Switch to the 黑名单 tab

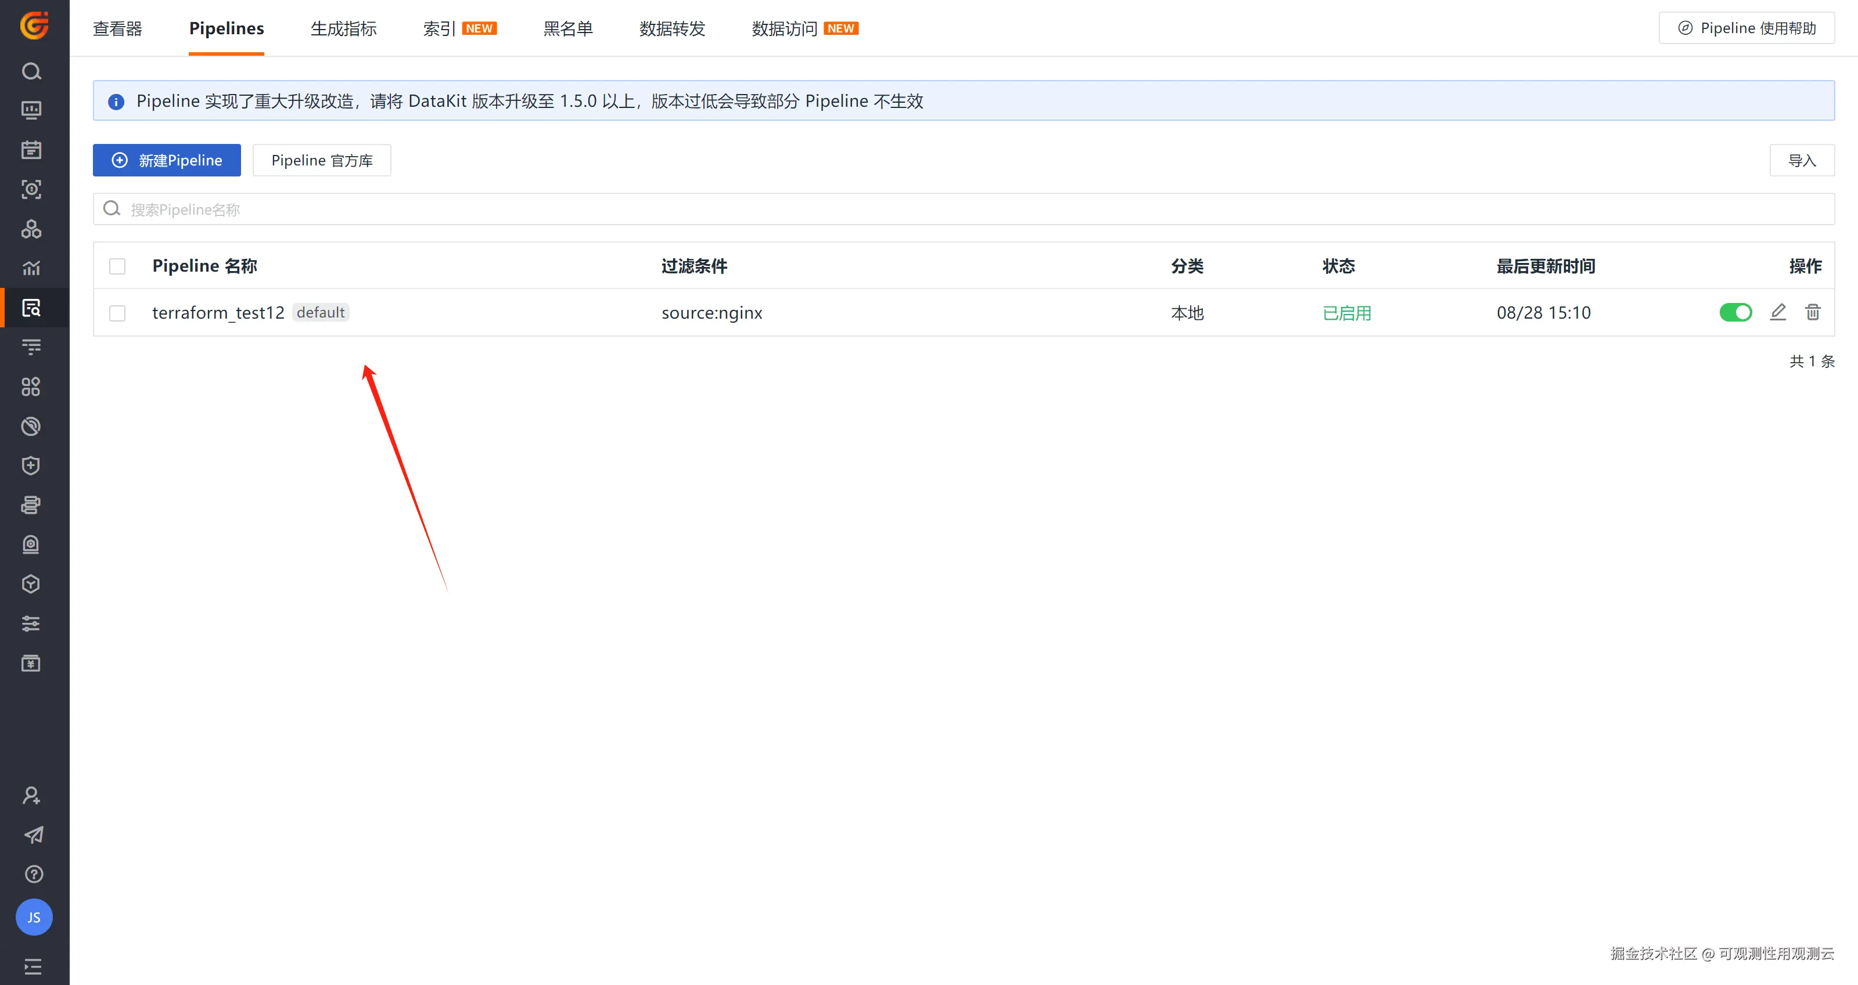click(567, 29)
